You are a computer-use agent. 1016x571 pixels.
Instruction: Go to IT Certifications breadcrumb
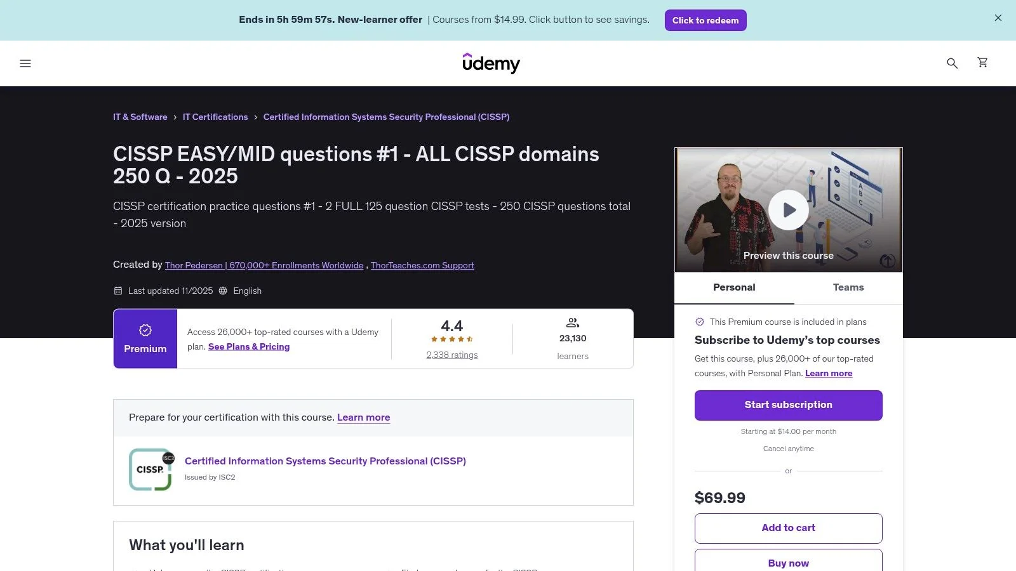click(215, 117)
